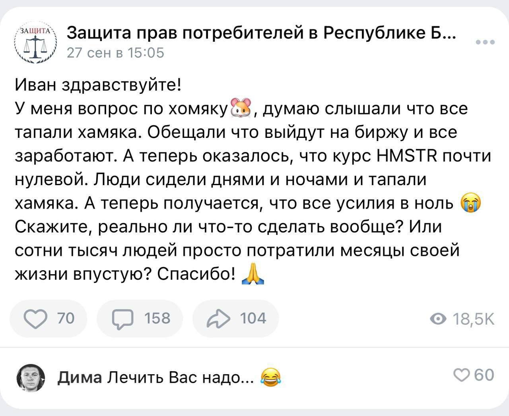Open Дима's profile photo

coord(31,377)
